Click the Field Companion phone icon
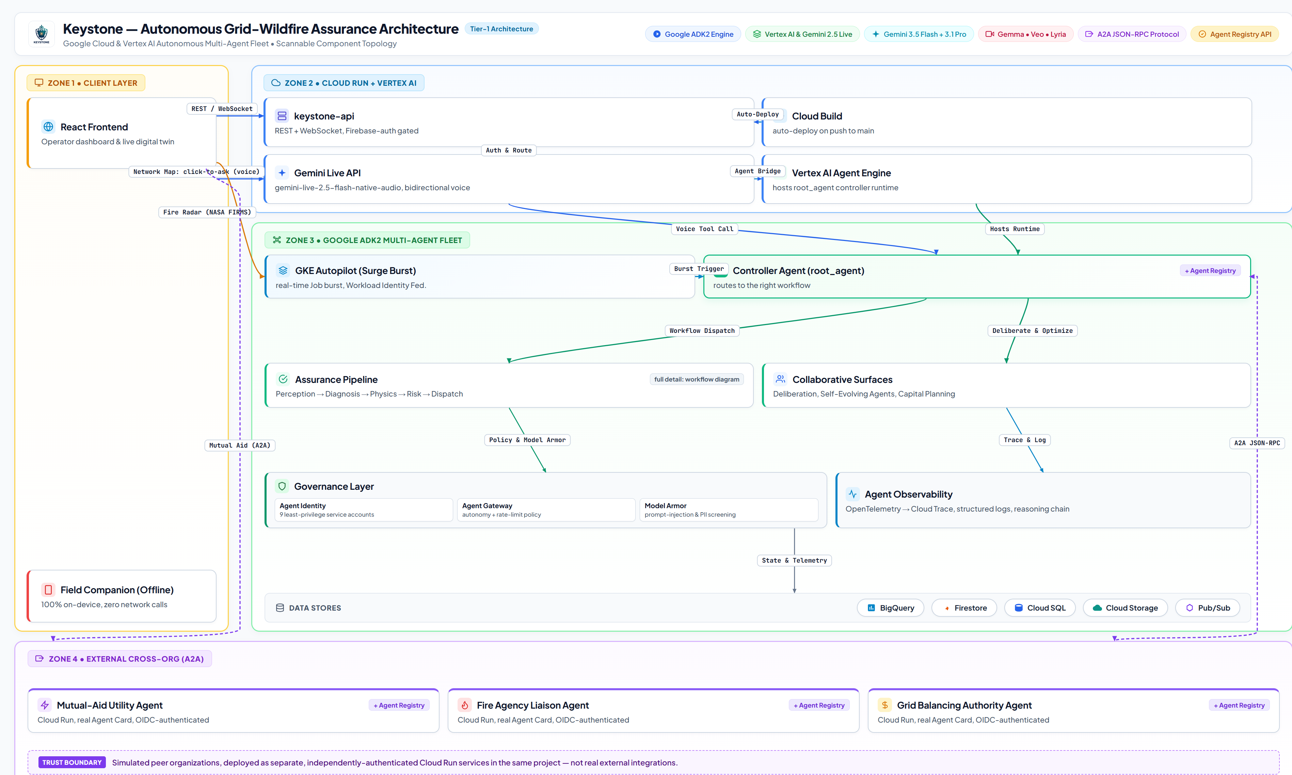This screenshot has height=775, width=1292. point(49,590)
